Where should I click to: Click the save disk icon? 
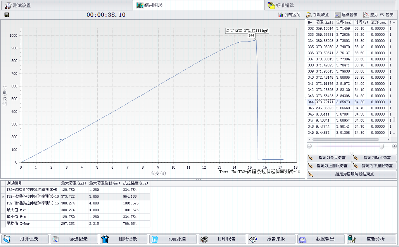7,15
